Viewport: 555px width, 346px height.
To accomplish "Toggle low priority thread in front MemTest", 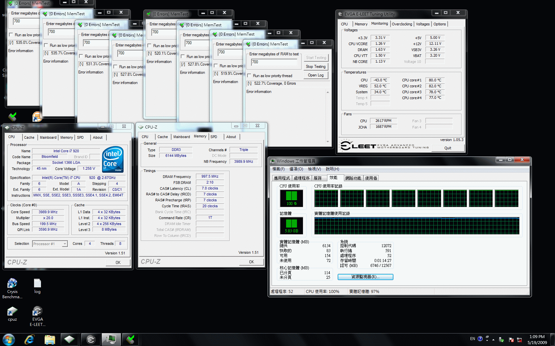I will [x=250, y=76].
